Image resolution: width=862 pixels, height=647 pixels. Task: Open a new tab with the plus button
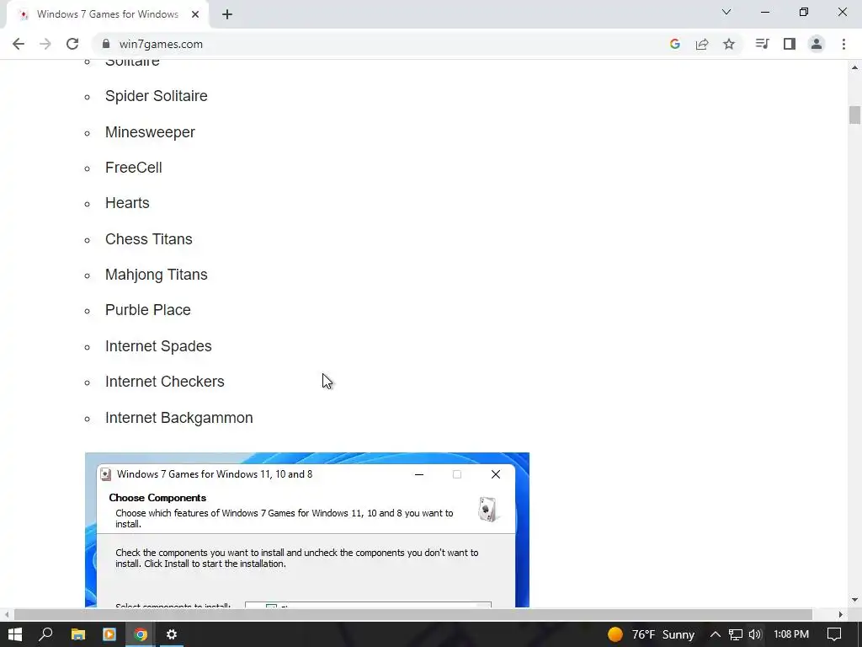pyautogui.click(x=227, y=14)
